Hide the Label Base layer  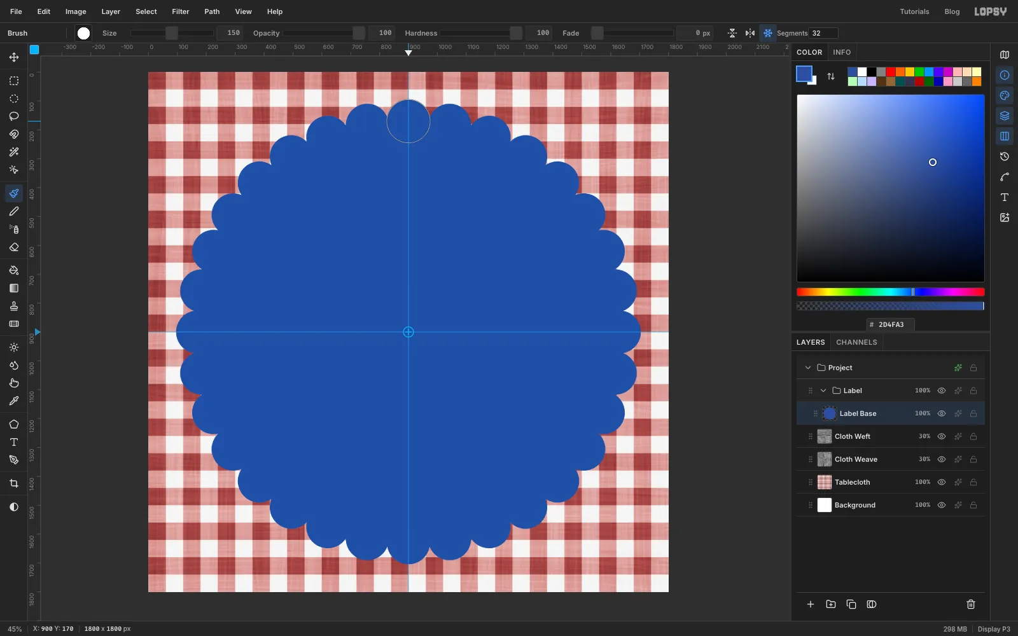(942, 413)
